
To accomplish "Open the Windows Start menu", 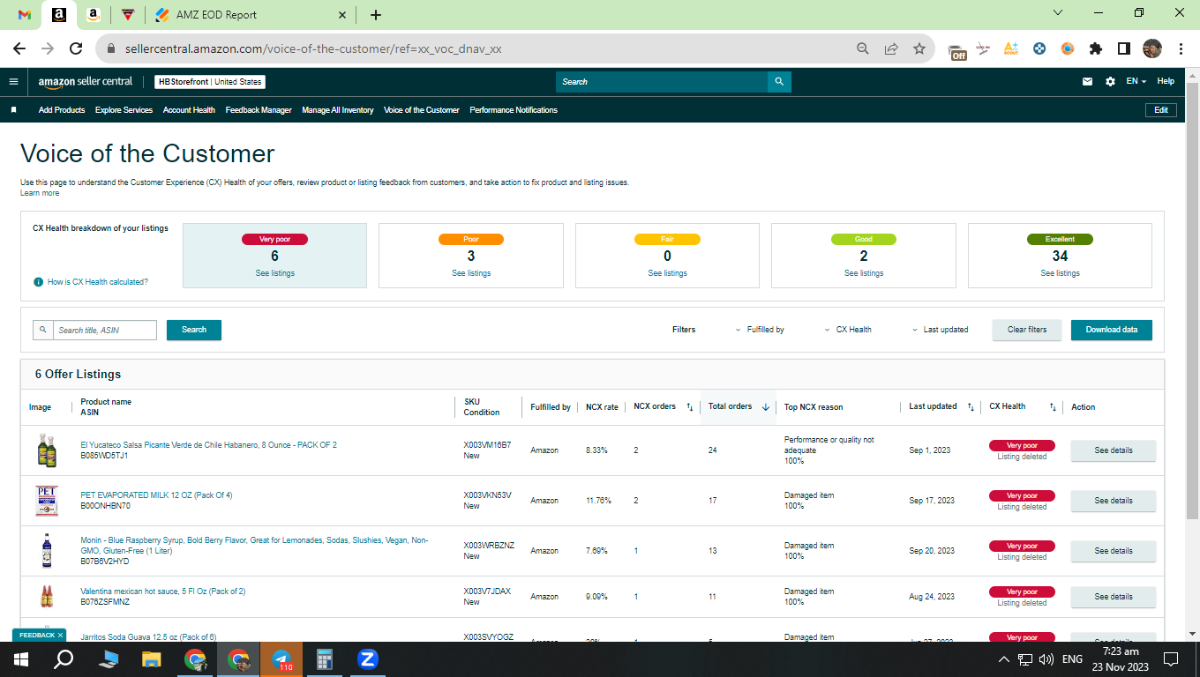I will coord(21,659).
